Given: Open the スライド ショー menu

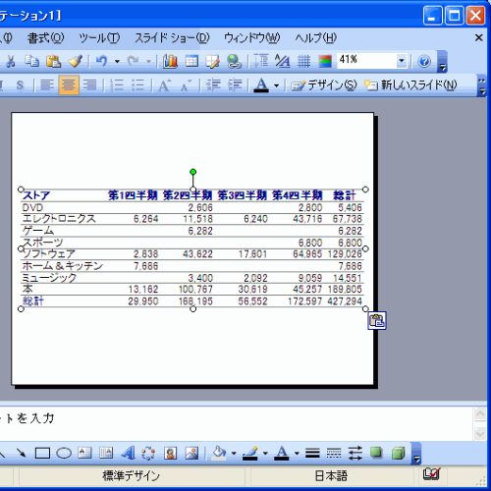Looking at the screenshot, I should pyautogui.click(x=172, y=38).
